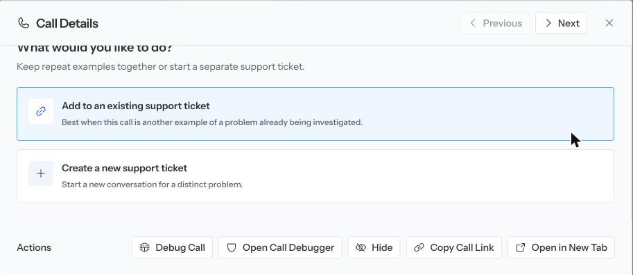Click 'Start a new conversation for a distinct problem' text
Image resolution: width=633 pixels, height=275 pixels.
click(153, 185)
